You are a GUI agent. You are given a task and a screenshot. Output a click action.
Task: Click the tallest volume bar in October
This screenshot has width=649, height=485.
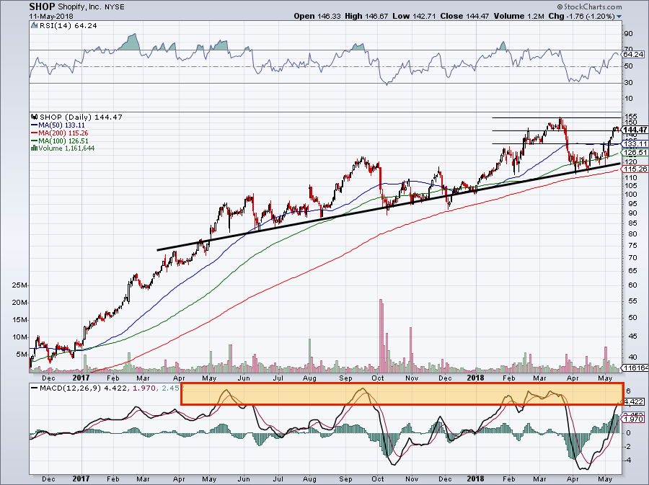(380, 336)
